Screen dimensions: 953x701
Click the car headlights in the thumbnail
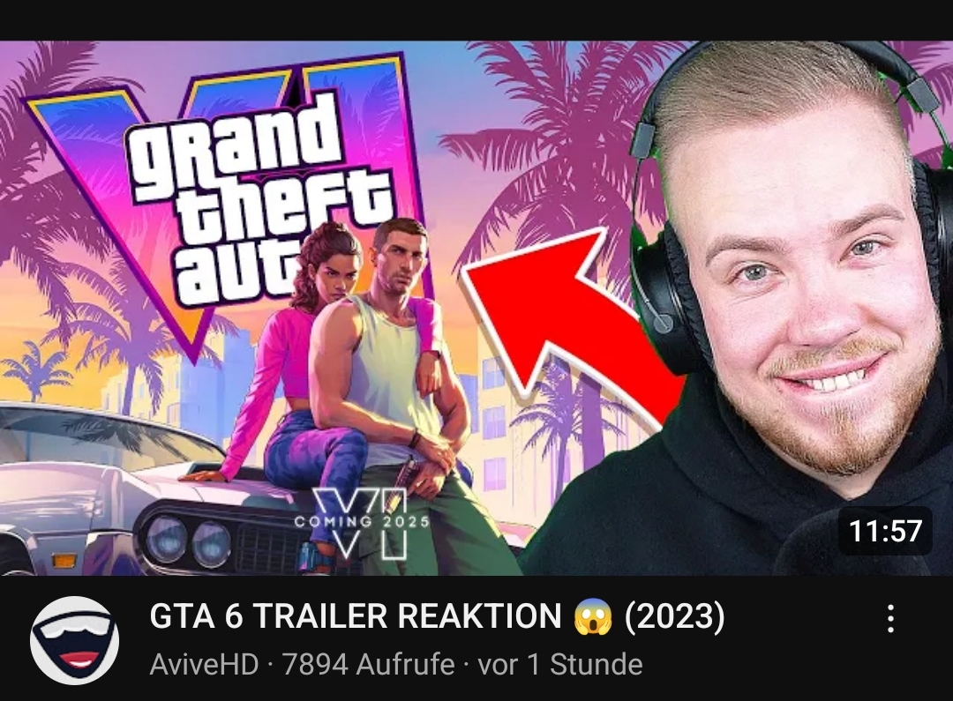189,541
